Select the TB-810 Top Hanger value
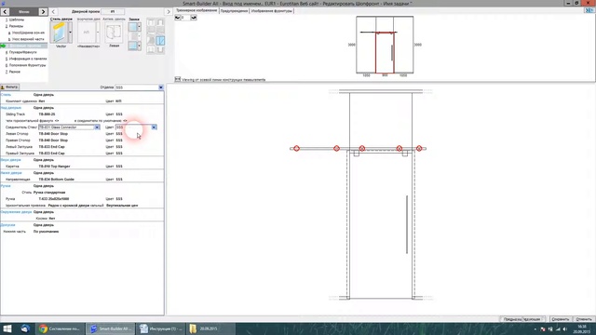Image resolution: width=596 pixels, height=335 pixels. pyautogui.click(x=54, y=167)
